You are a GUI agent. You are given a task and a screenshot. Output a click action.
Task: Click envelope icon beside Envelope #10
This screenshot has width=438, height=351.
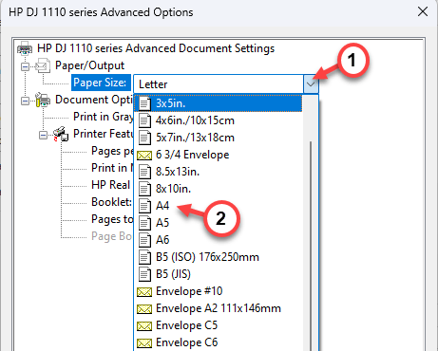click(x=144, y=292)
